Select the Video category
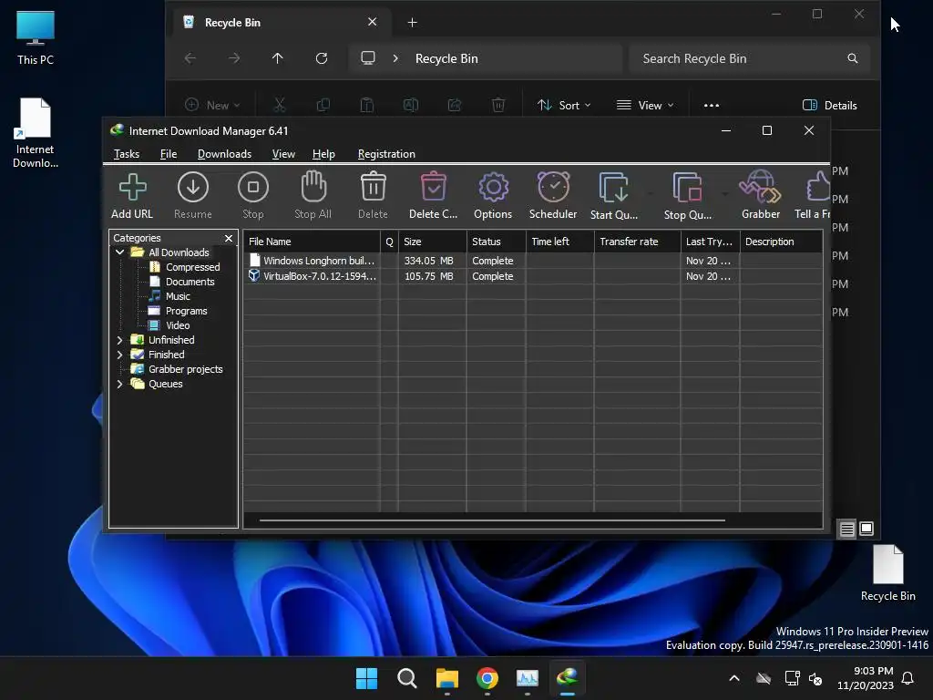 click(178, 325)
